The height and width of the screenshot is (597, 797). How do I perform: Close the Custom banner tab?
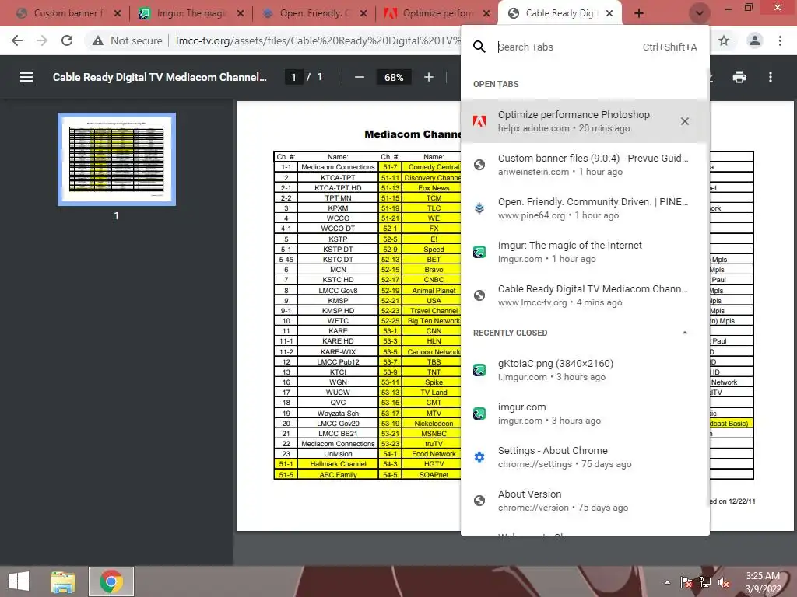pos(118,14)
